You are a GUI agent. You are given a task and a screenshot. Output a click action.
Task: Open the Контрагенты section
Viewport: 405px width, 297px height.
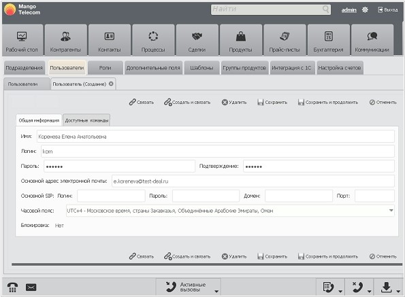(65, 40)
